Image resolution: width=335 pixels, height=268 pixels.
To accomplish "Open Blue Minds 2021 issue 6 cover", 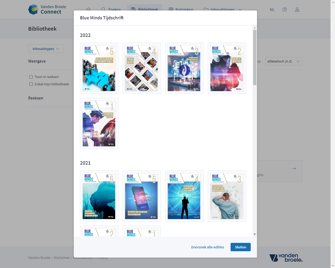I will point(99,196).
